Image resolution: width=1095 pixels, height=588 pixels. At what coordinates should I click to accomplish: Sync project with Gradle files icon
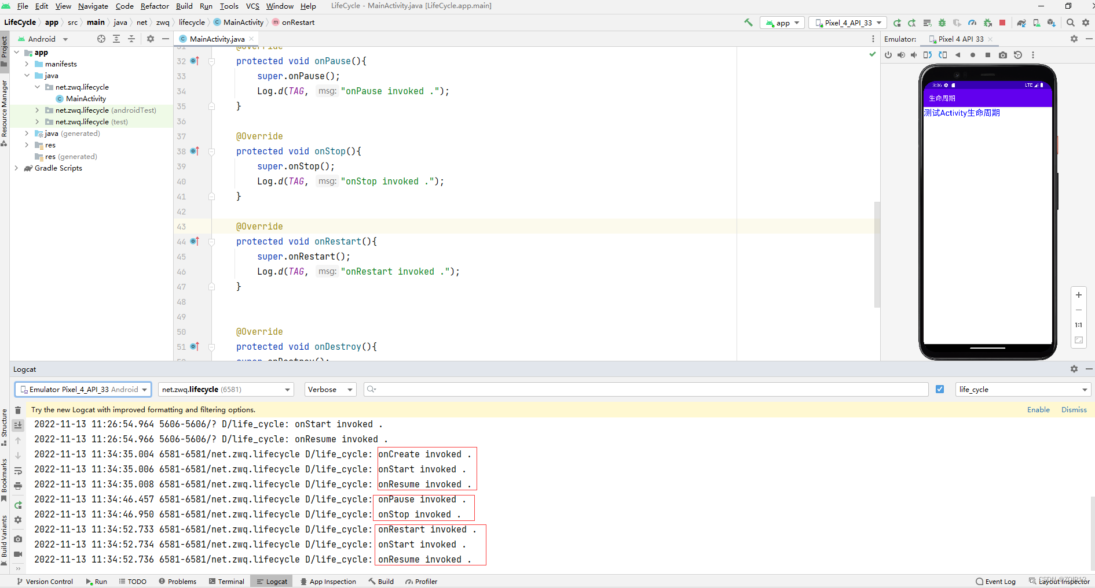[x=1021, y=23]
